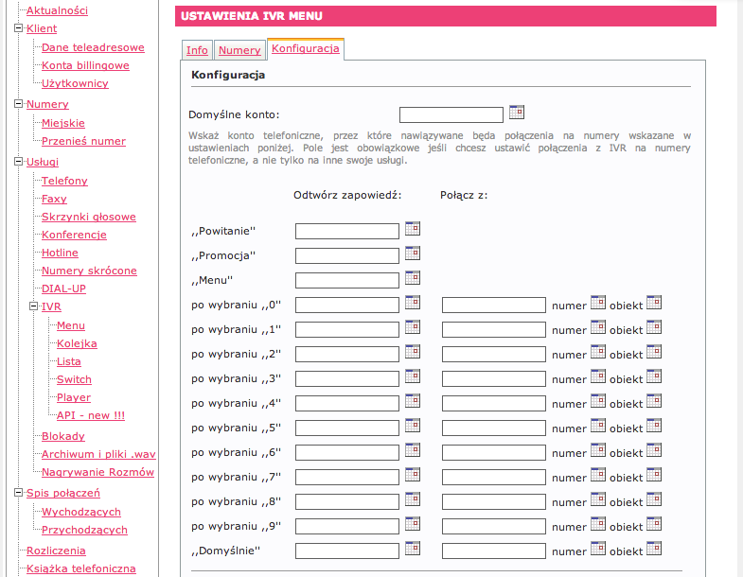Click numer picker icon for po wybraniu „3"

598,376
